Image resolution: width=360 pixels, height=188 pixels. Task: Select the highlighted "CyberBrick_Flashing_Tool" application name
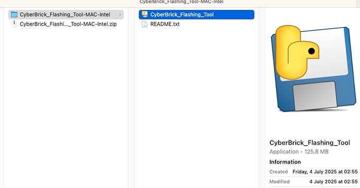[182, 15]
